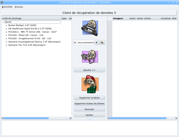Click the BrainVISA application icon in title bar
The image size is (179, 137).
pyautogui.click(x=2, y=2)
